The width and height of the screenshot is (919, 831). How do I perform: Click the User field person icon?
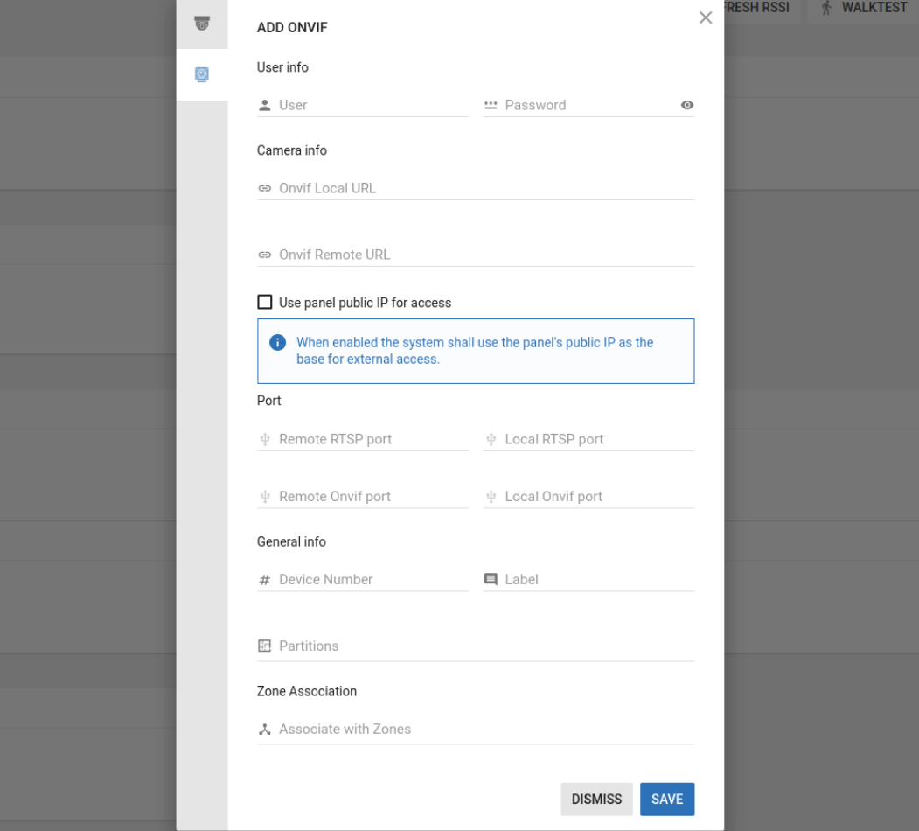pos(265,106)
